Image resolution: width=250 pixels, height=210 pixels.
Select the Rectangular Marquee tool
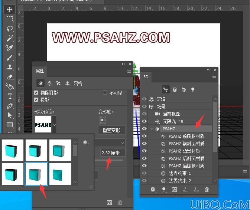tap(10, 19)
